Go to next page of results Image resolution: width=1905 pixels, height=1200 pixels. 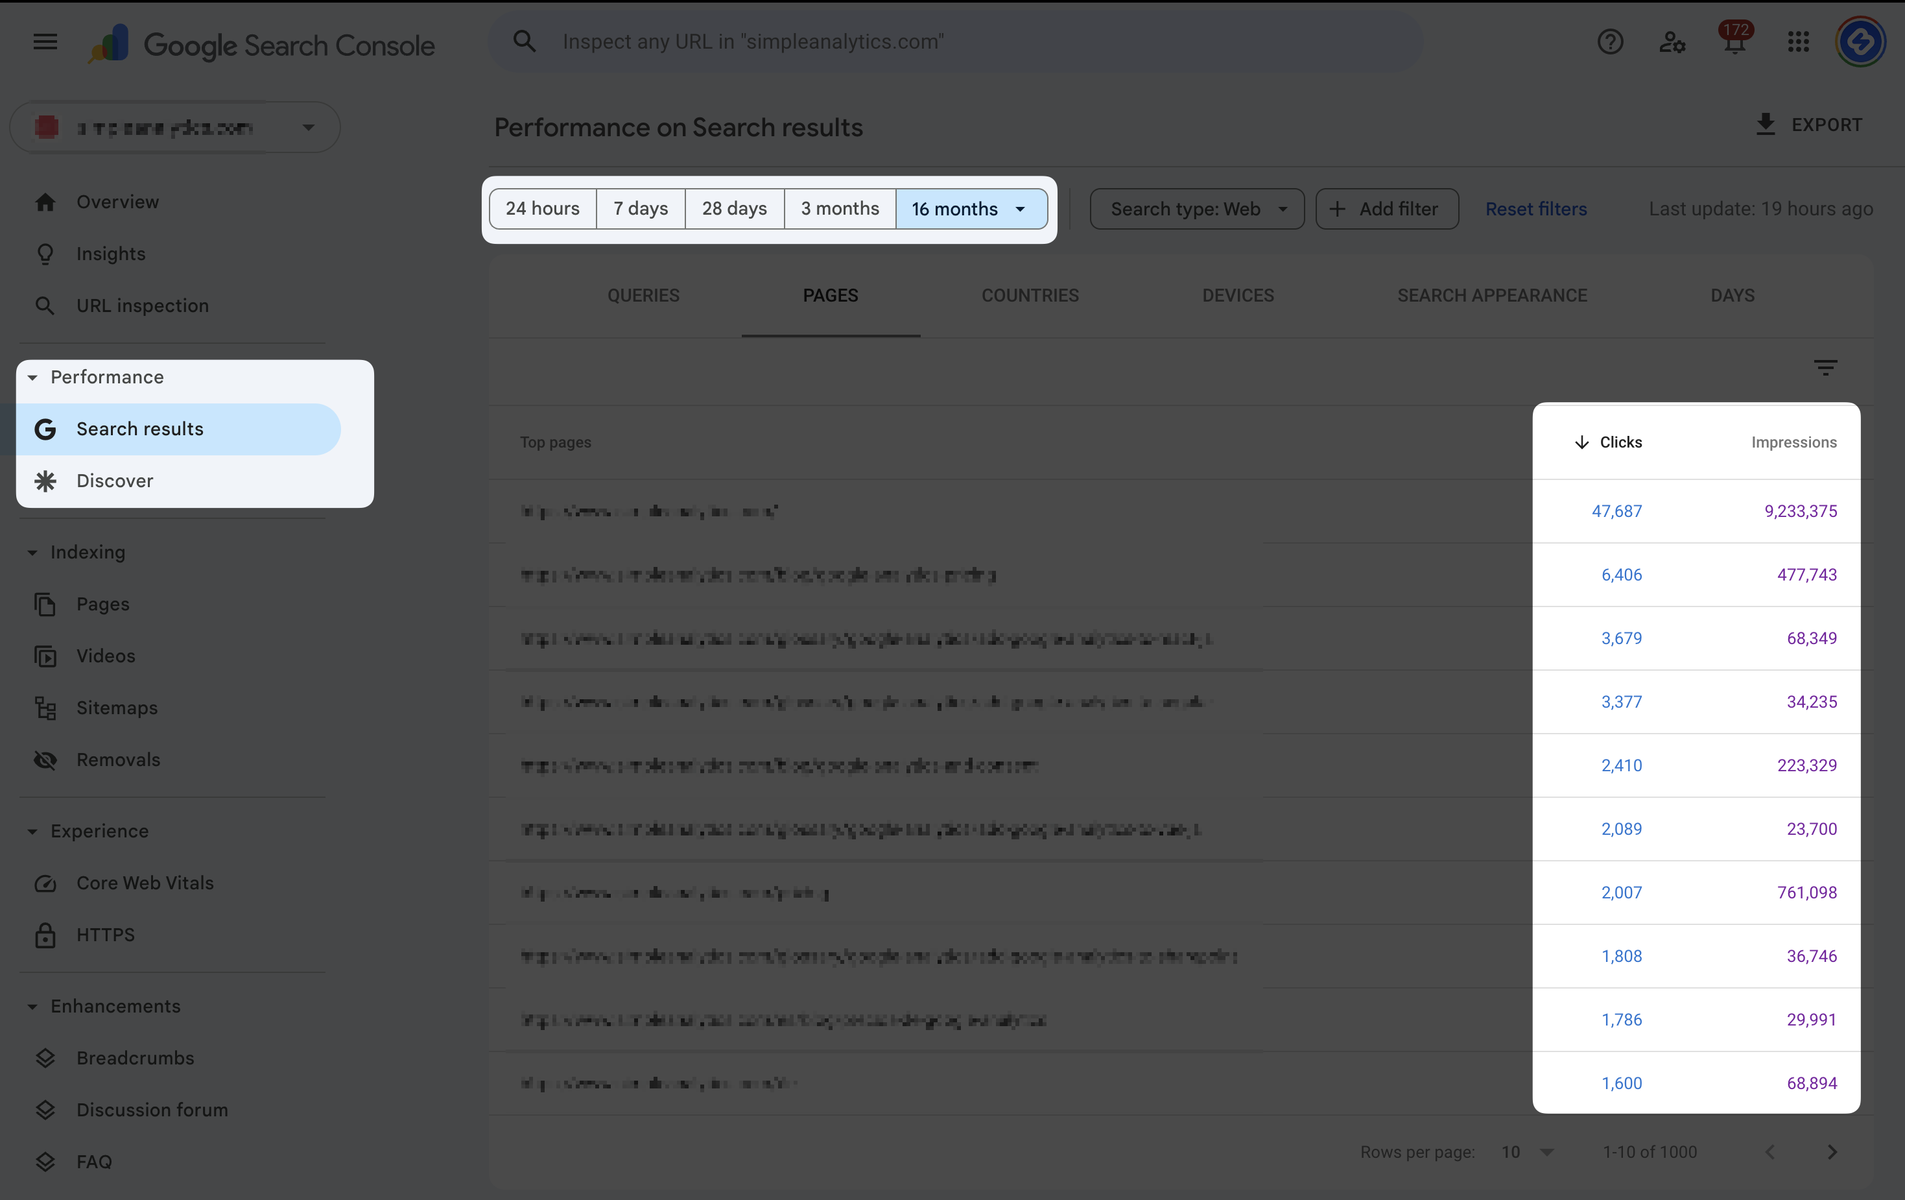point(1832,1153)
